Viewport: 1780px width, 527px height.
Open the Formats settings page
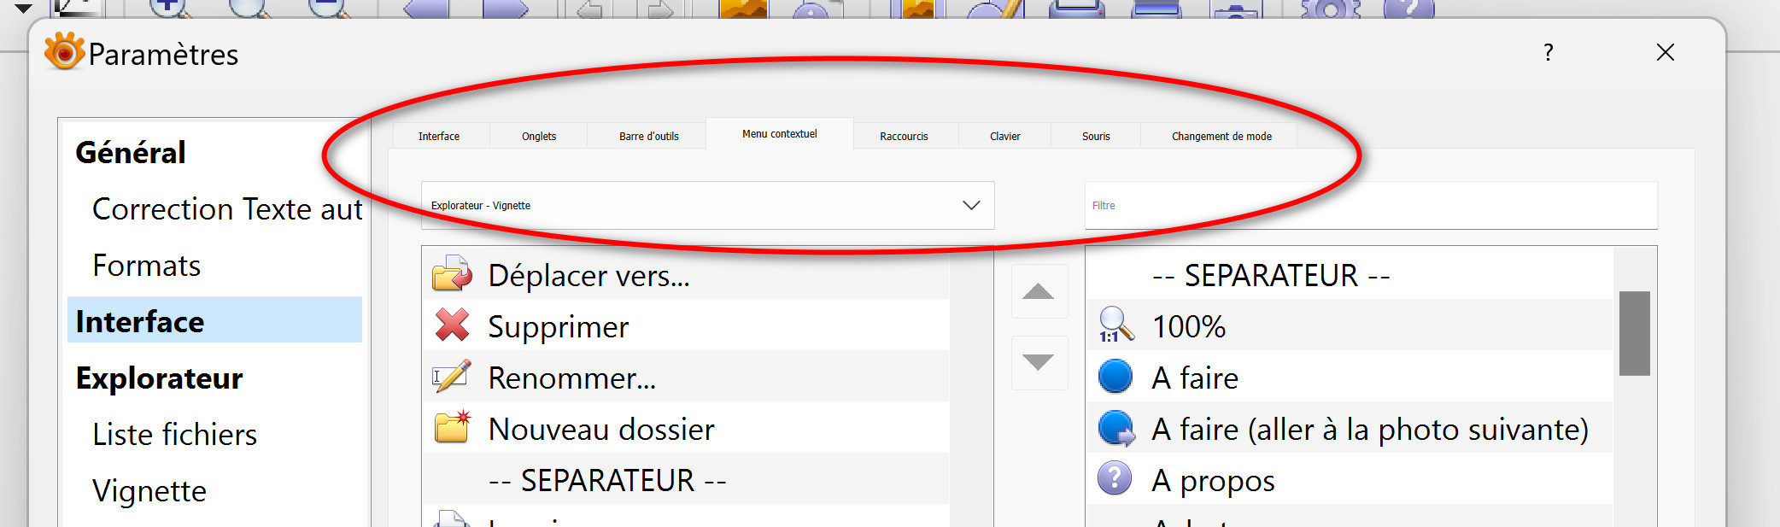click(x=146, y=266)
